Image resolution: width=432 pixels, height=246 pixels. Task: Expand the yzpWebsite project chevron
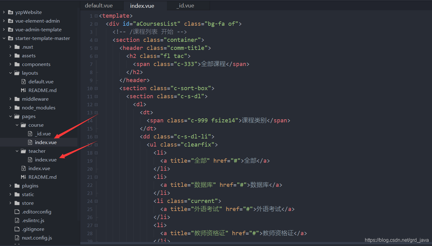4,12
